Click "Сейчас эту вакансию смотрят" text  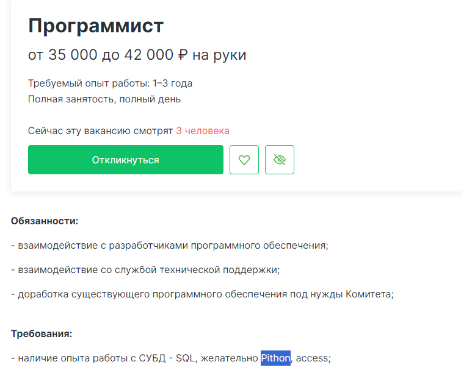(100, 130)
